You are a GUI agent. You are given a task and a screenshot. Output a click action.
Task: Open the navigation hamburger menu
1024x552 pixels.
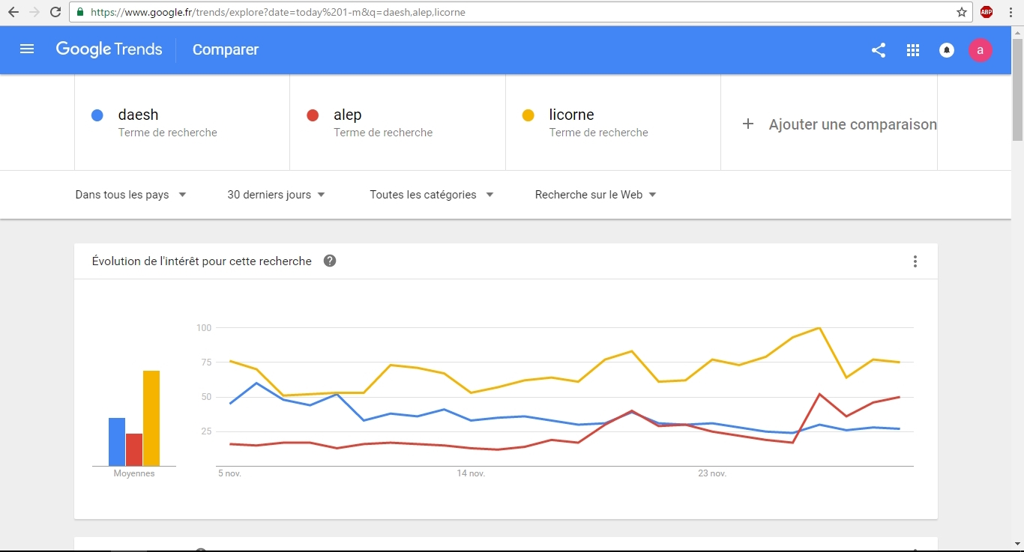(27, 49)
